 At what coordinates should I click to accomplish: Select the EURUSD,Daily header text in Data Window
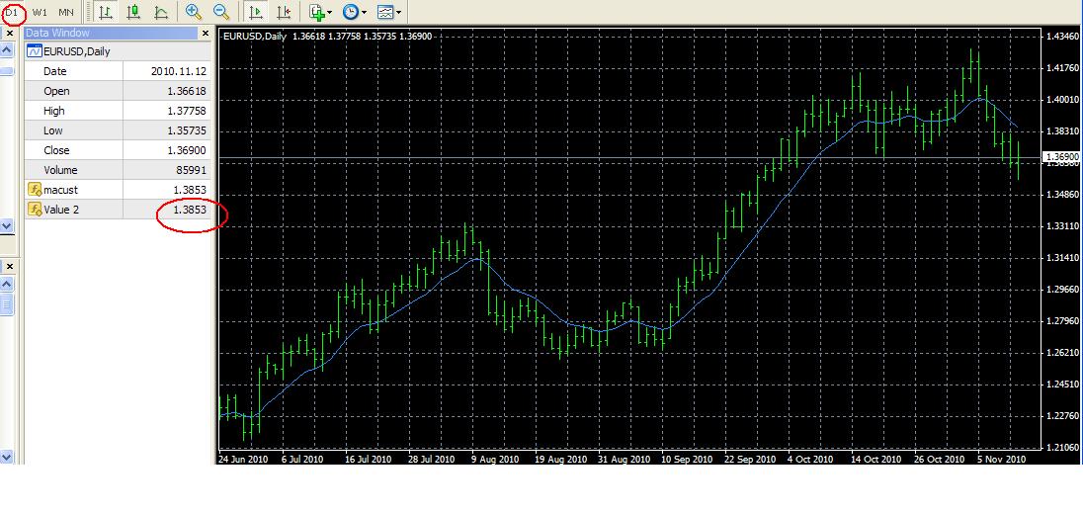pyautogui.click(x=77, y=51)
